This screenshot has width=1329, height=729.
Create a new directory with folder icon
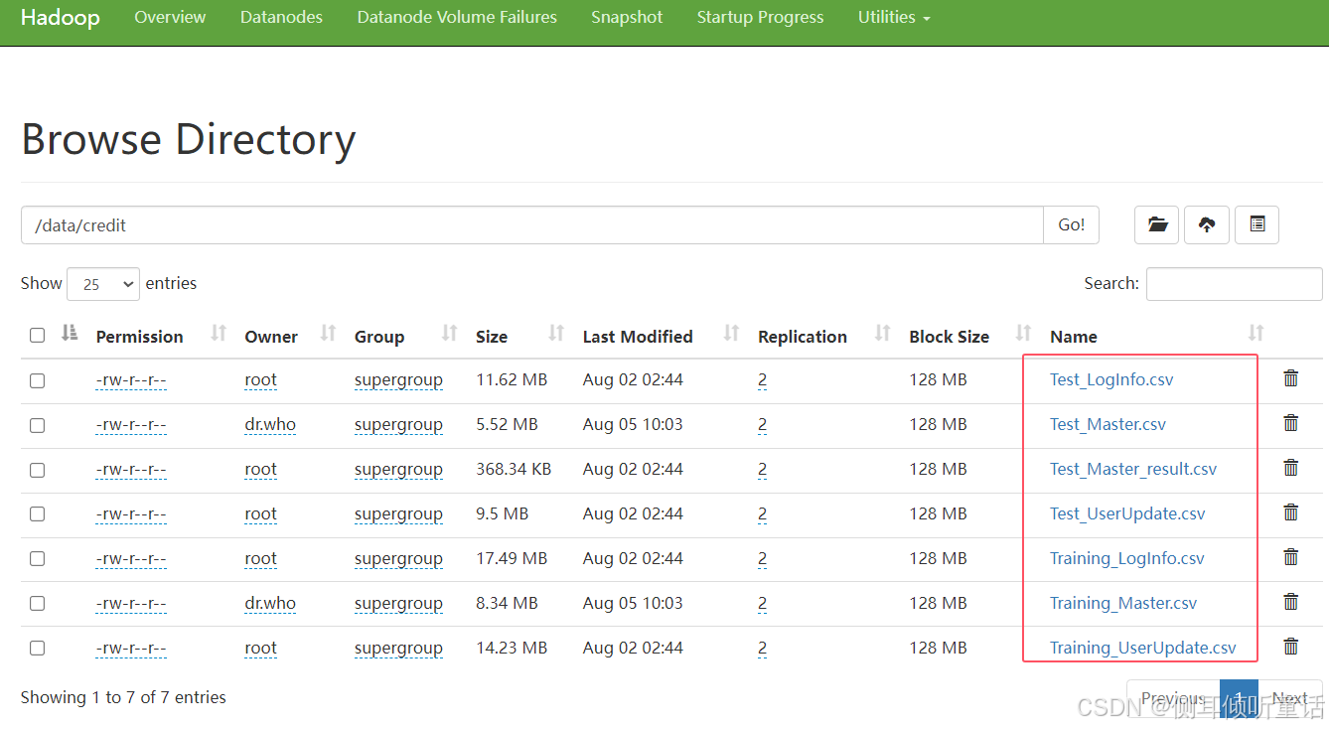click(1156, 225)
